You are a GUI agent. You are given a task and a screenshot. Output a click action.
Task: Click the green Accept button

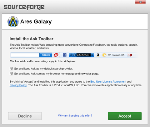point(125,116)
